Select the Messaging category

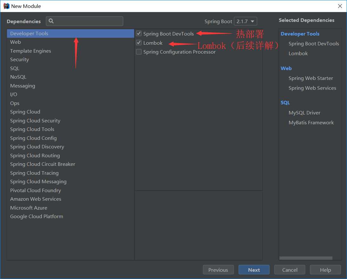tap(70, 86)
